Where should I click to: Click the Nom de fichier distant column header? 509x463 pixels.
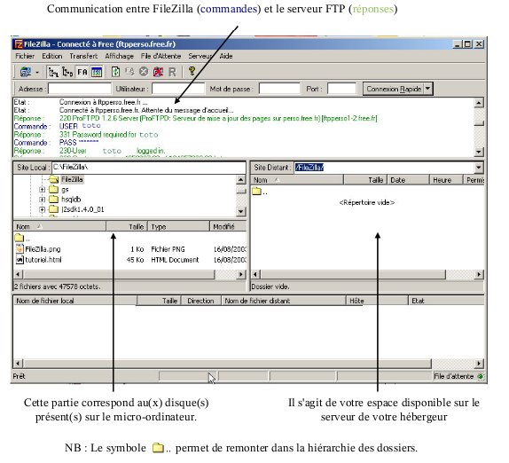(x=283, y=301)
